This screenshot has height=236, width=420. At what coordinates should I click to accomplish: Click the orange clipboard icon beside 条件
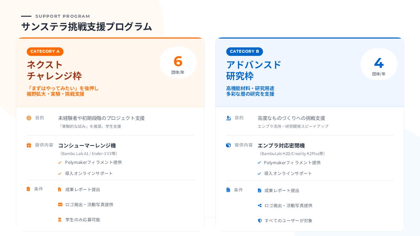(29, 189)
